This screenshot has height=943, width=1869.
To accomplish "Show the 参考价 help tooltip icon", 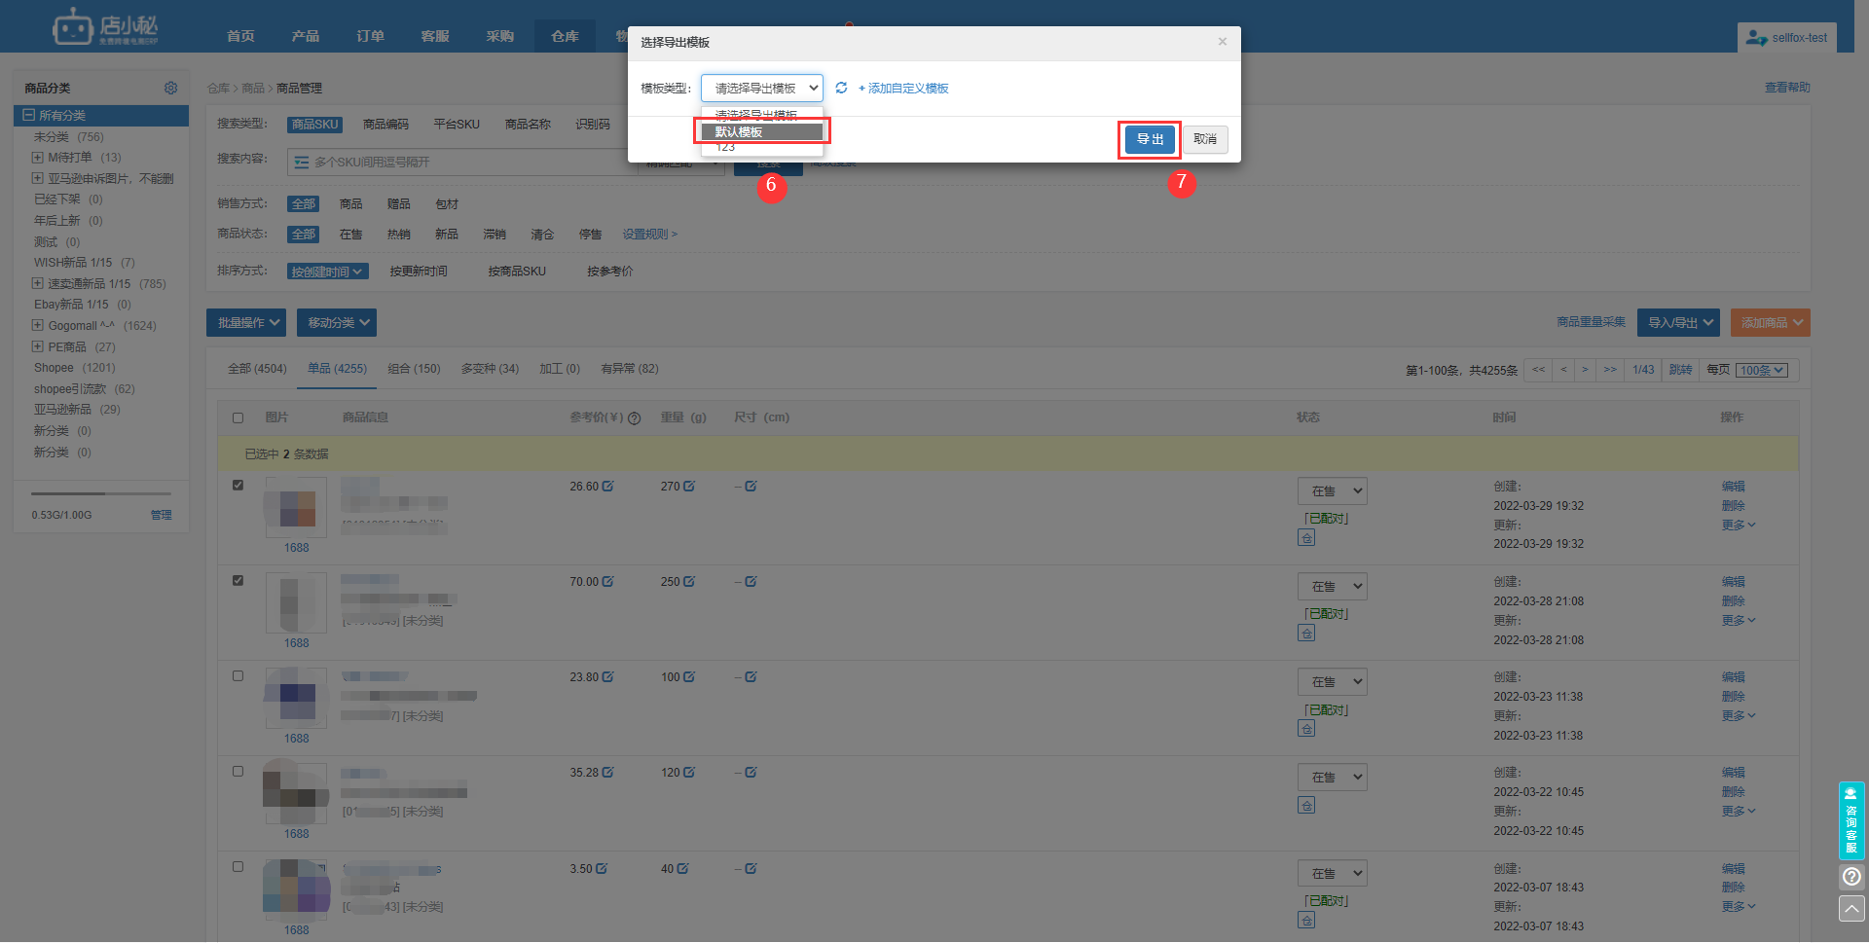I will click(x=634, y=418).
